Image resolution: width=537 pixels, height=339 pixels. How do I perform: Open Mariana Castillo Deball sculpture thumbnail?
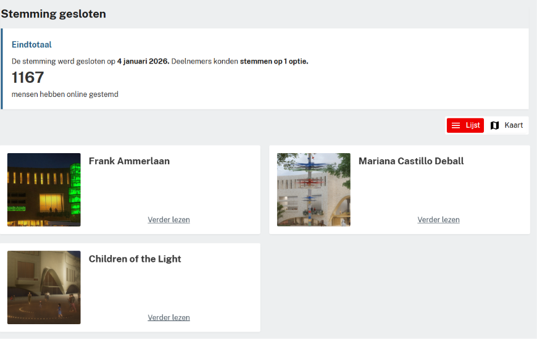[314, 190]
